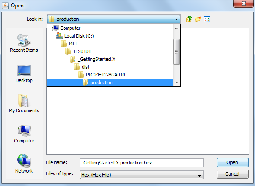Click the Cancel button

point(233,174)
